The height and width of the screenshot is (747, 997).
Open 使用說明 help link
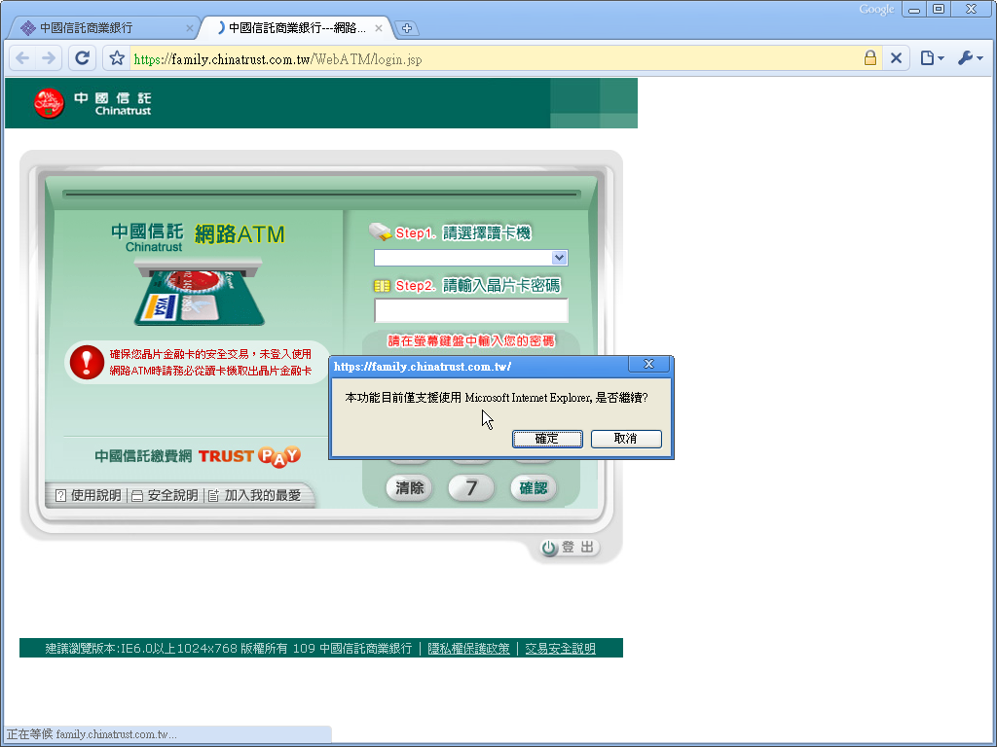[x=89, y=495]
